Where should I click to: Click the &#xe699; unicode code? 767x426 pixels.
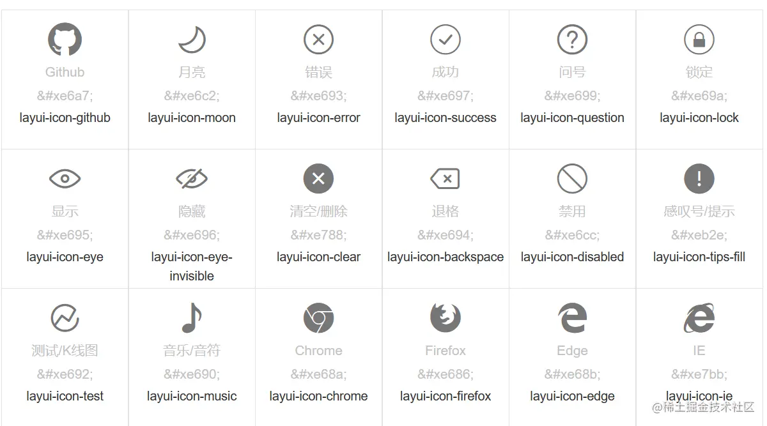[572, 96]
